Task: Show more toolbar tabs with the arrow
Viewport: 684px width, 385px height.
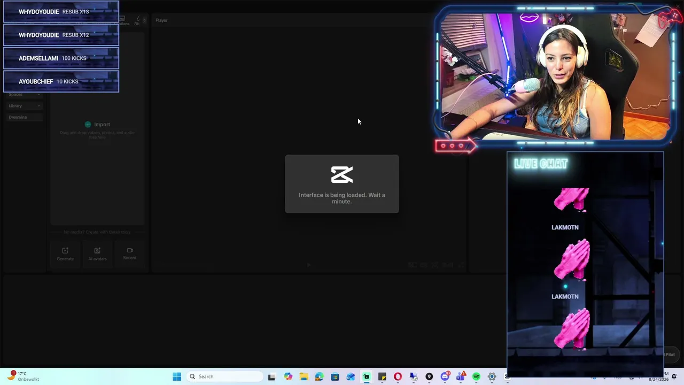Action: pos(144,20)
